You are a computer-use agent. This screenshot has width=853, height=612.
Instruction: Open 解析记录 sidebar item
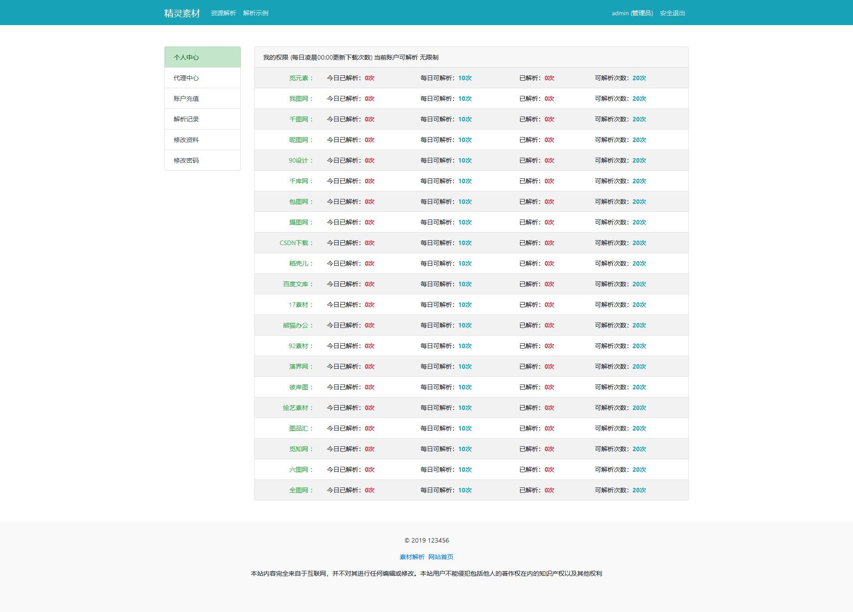[202, 119]
